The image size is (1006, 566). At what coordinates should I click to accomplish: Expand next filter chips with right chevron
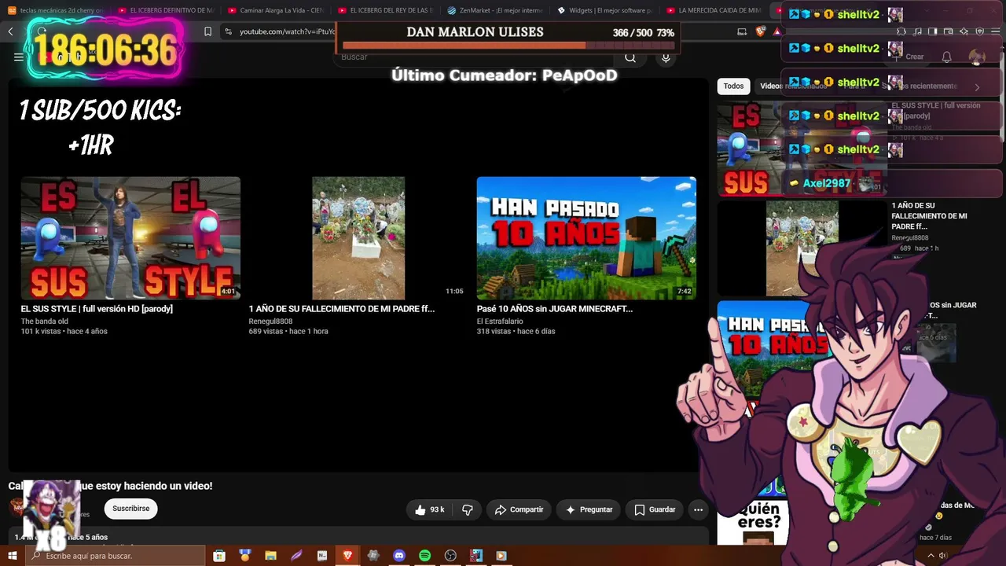(977, 86)
